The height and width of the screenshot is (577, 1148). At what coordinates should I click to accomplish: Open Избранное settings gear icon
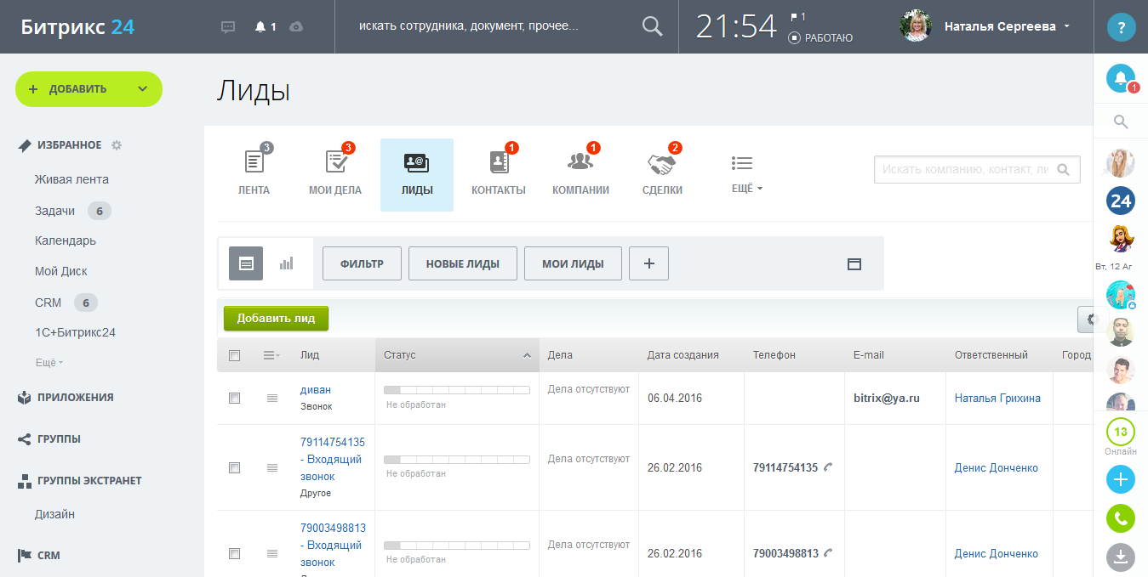[x=117, y=145]
